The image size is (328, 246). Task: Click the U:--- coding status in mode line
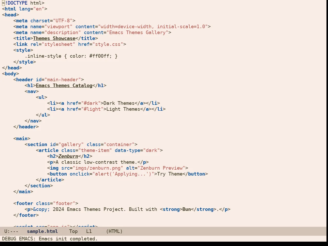point(11,231)
